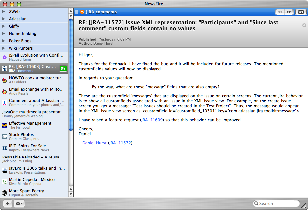Screen dimensions: 308x210
Task: Click feed list scrollbar up arrow at top
Action: coord(71,10)
